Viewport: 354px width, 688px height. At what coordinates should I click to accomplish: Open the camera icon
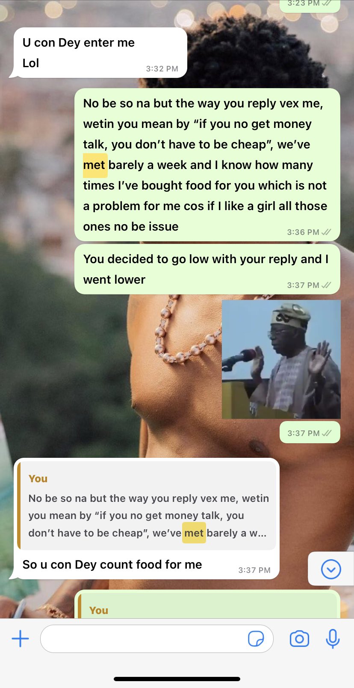pyautogui.click(x=299, y=639)
